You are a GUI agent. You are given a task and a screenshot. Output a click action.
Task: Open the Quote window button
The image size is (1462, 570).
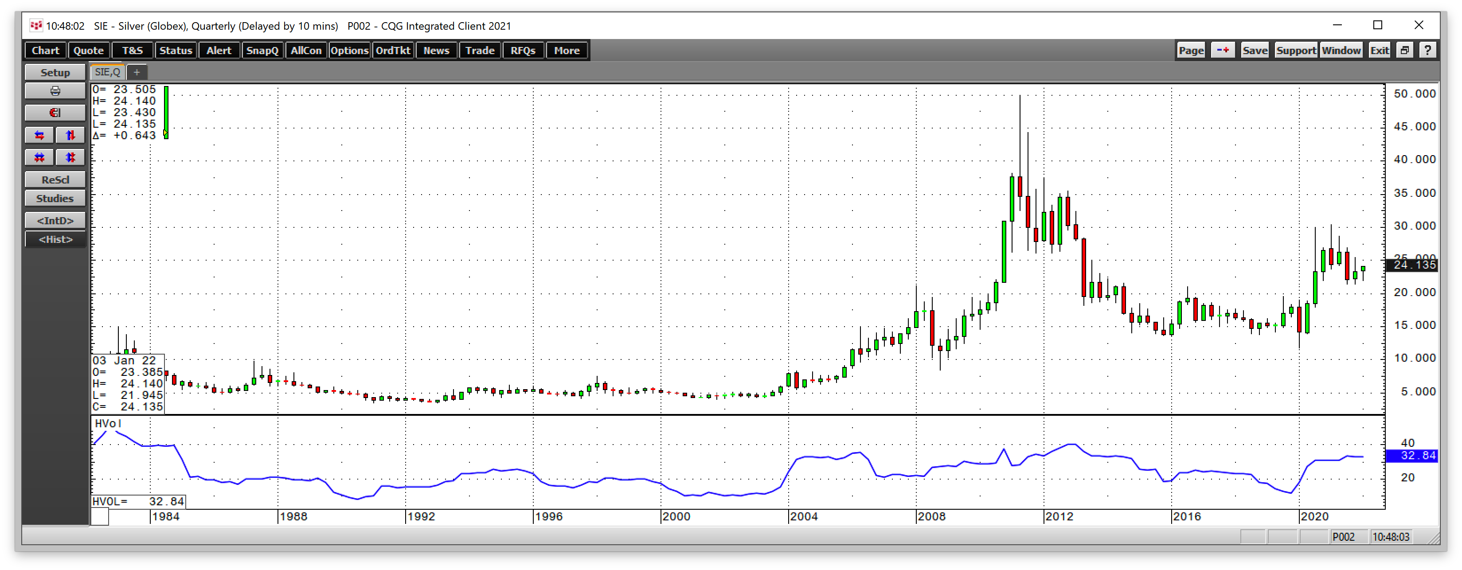click(x=89, y=51)
